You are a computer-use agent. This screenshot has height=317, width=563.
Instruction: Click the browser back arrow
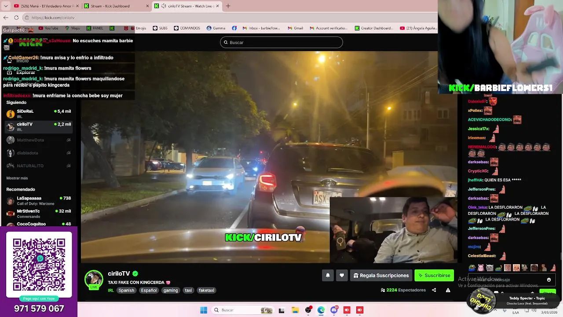[6, 18]
